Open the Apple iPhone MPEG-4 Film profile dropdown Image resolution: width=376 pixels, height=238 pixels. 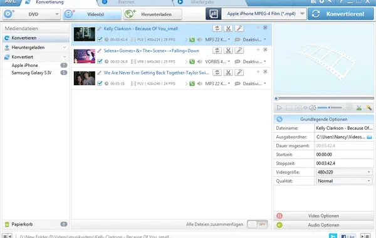[x=264, y=14]
